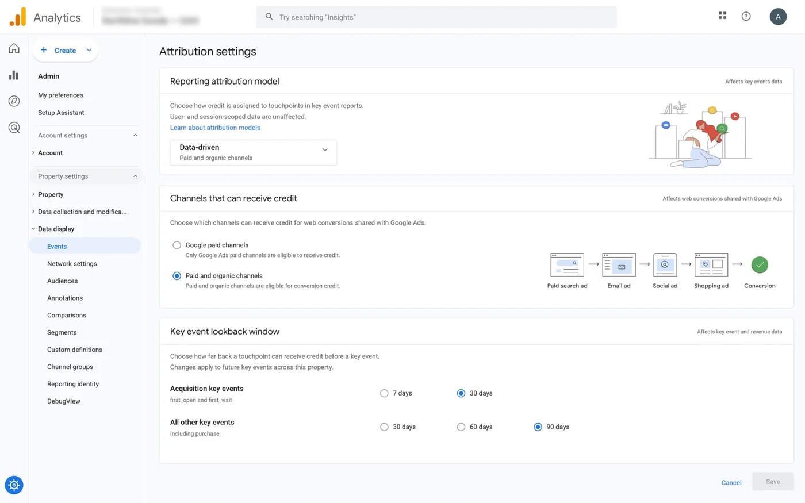Collapse the Data display section
Viewport: 805px width, 503px height.
pyautogui.click(x=33, y=229)
